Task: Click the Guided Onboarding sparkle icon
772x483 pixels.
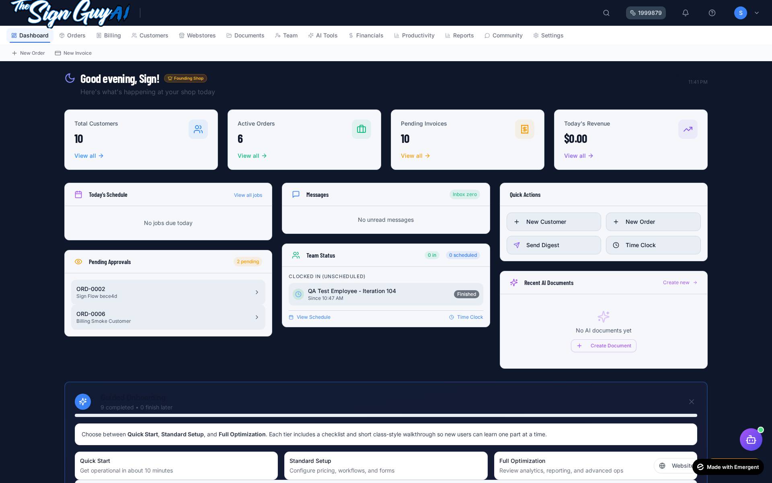Action: point(83,402)
